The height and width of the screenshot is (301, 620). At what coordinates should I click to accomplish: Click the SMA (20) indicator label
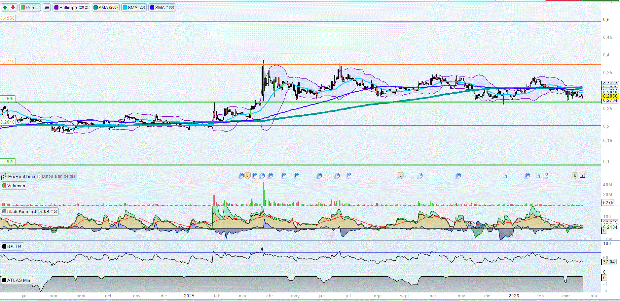(134, 7)
